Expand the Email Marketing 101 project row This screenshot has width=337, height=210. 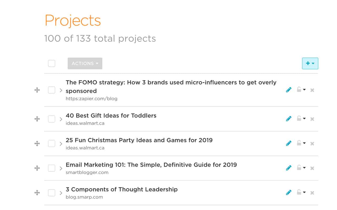[61, 168]
